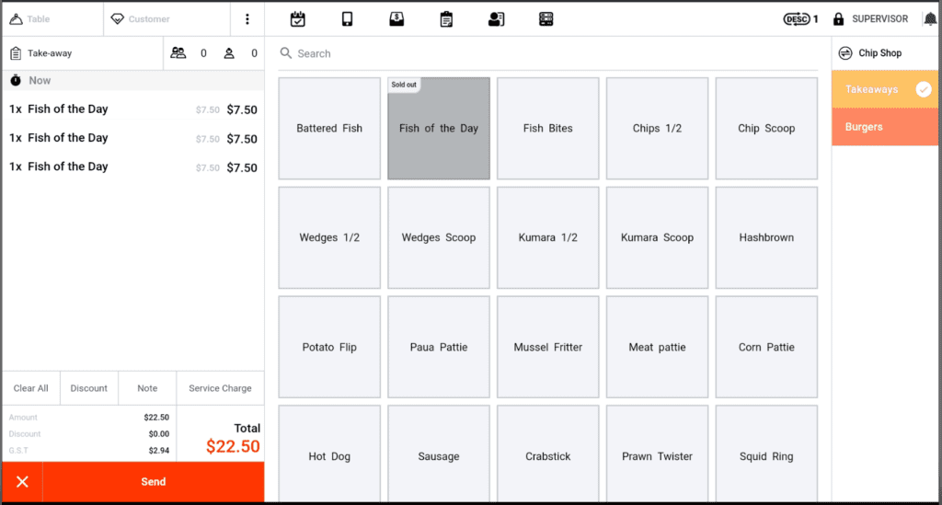Toggle the DESC display indicator
This screenshot has width=942, height=505.
[x=799, y=19]
